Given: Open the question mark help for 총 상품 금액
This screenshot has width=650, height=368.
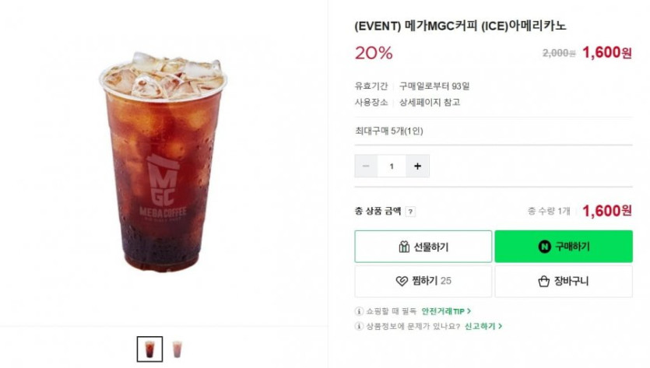Looking at the screenshot, I should (x=410, y=212).
